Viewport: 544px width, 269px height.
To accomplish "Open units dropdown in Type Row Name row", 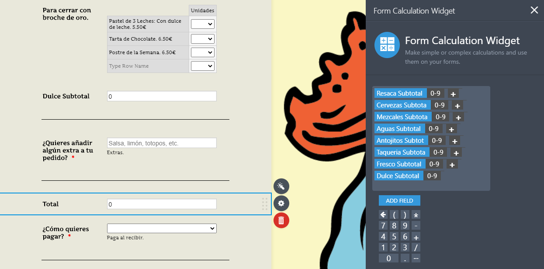I will point(203,66).
